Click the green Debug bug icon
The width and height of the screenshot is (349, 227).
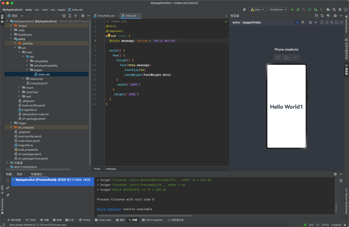point(298,10)
